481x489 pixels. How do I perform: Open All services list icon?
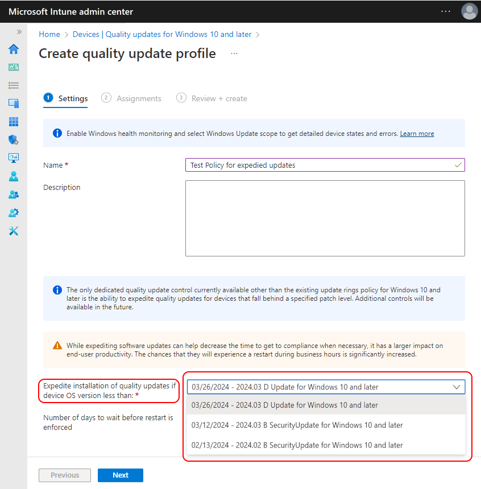click(14, 85)
